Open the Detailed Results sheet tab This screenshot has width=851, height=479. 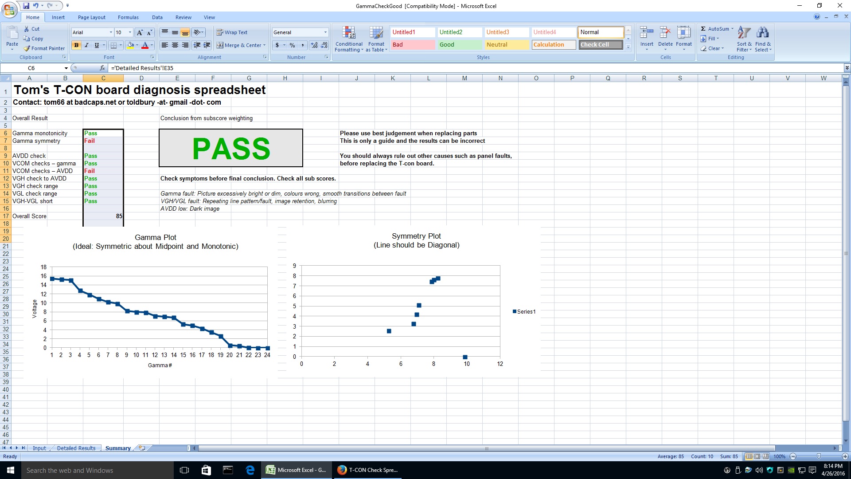(76, 448)
